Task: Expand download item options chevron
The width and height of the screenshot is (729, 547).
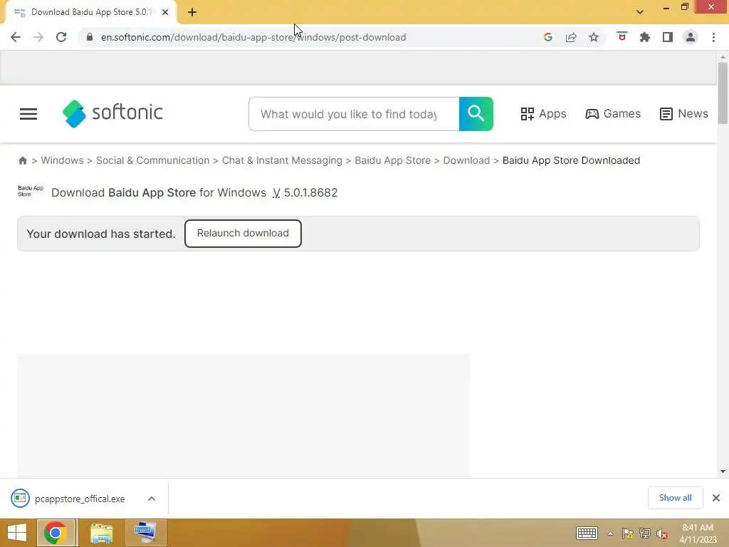Action: (152, 499)
